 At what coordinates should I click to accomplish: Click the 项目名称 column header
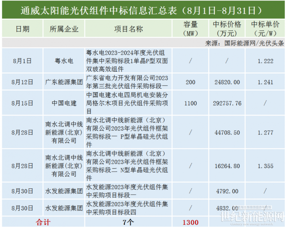[x=128, y=29]
